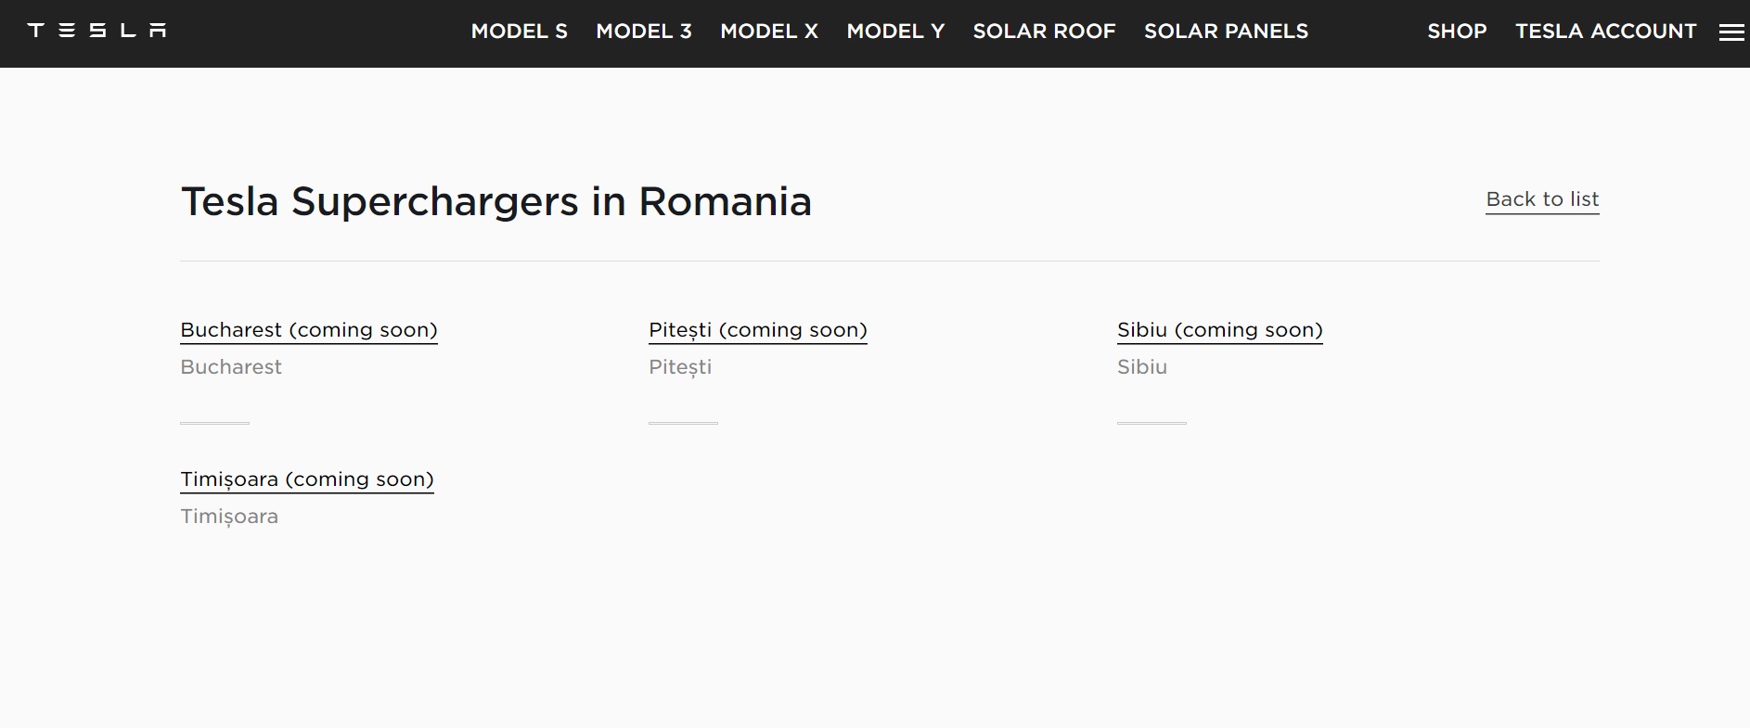Viewport: 1750px width, 728px height.
Task: Go to Model 3 in navigation
Action: (x=644, y=32)
